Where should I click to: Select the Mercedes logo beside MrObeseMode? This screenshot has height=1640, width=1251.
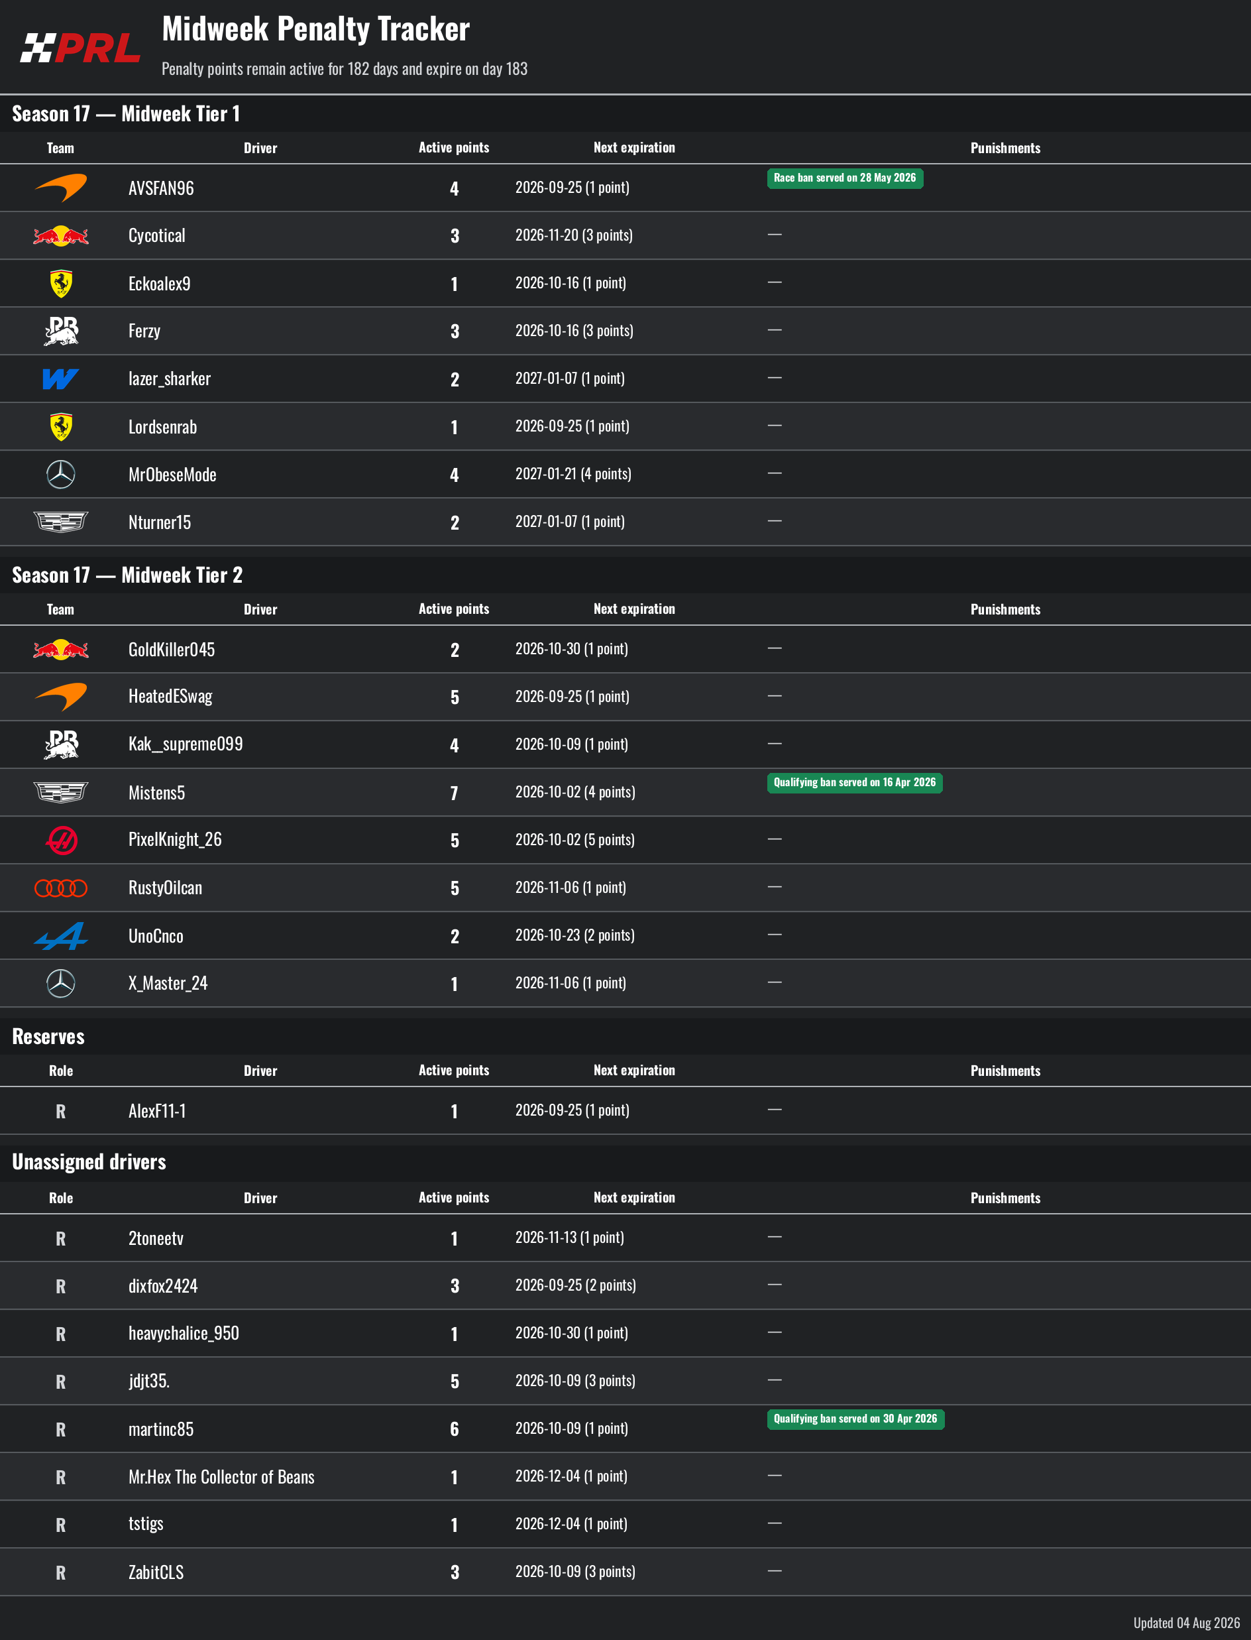tap(61, 475)
